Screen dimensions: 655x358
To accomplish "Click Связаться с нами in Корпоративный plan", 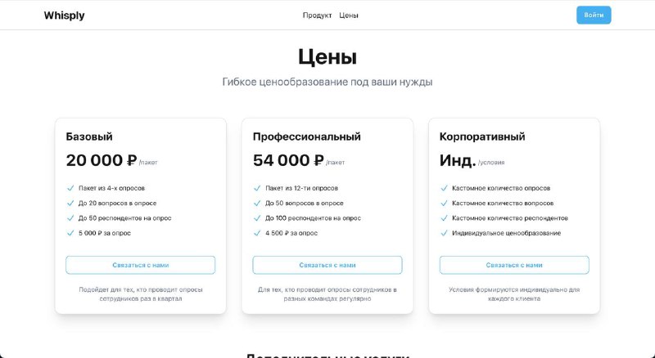I will tap(514, 265).
